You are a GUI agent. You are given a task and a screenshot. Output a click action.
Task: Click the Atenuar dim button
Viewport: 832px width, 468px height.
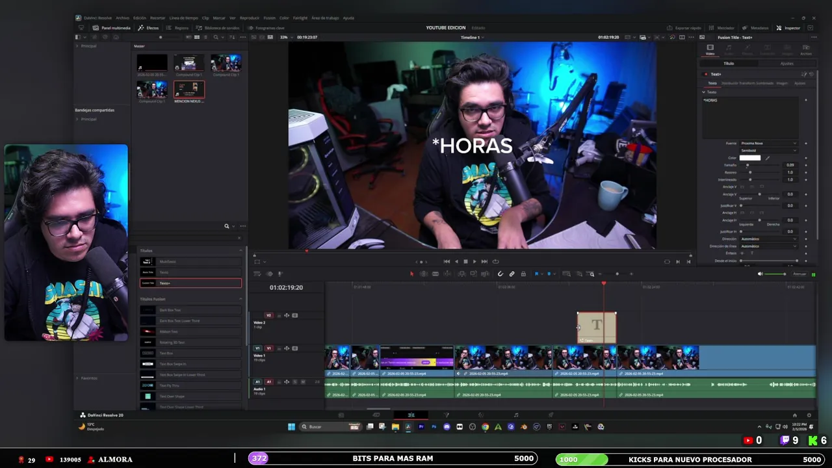pyautogui.click(x=799, y=274)
